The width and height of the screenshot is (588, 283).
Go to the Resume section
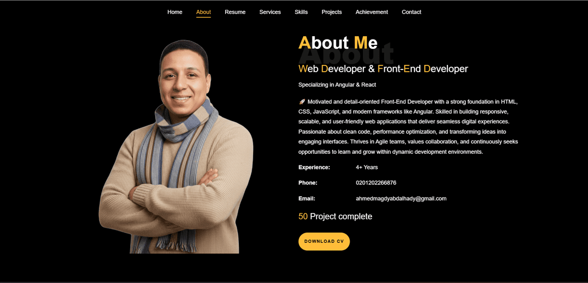235,12
